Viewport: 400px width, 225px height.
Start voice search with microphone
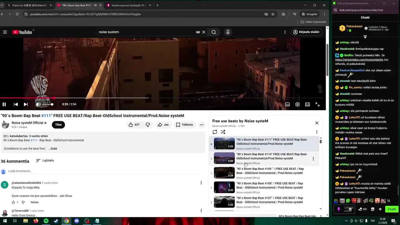tap(228, 32)
